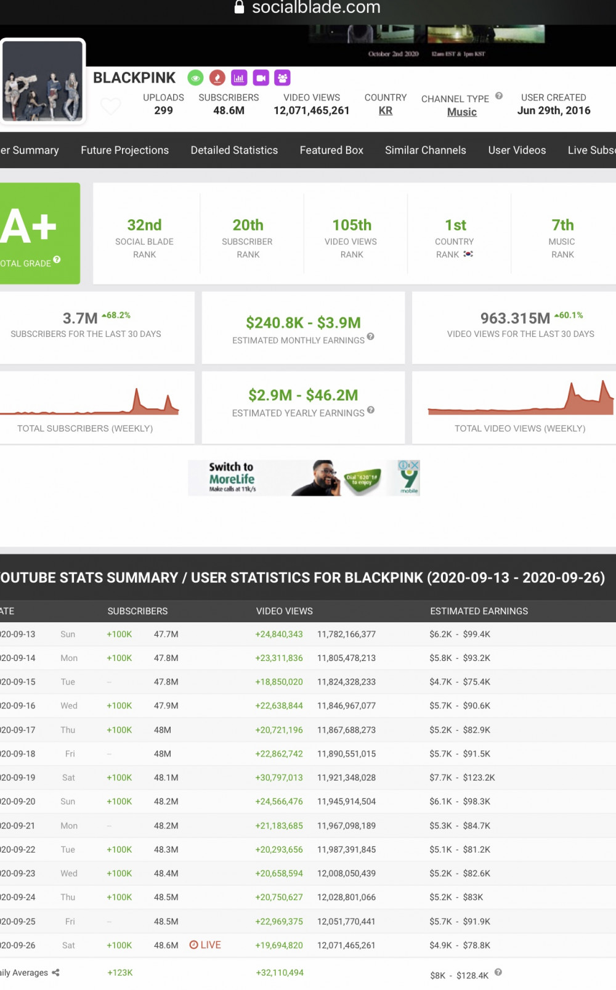The height and width of the screenshot is (990, 616).
Task: Click the BLACKPINK channel name heading
Action: coord(134,78)
